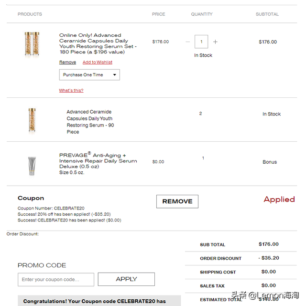Click the Applied coupon status text
306x306 pixels.
279,200
